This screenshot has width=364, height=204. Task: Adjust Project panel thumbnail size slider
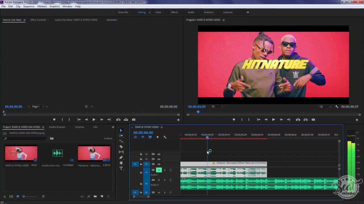click(24, 196)
